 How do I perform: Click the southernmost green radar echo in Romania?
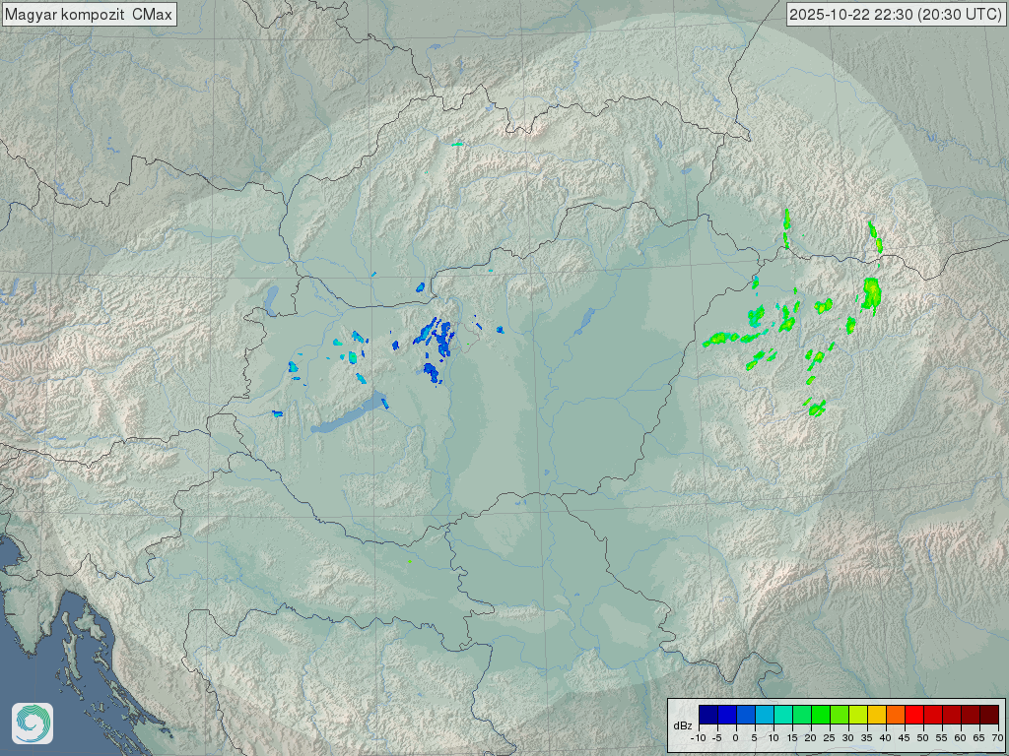coord(816,408)
